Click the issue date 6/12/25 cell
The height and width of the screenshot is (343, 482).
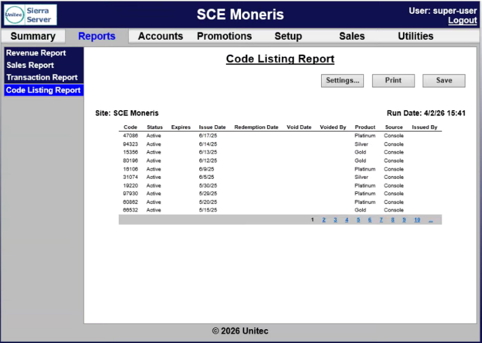(208, 161)
